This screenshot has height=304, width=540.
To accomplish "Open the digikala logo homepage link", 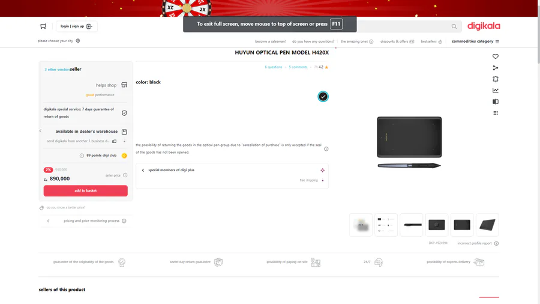I will (x=484, y=26).
